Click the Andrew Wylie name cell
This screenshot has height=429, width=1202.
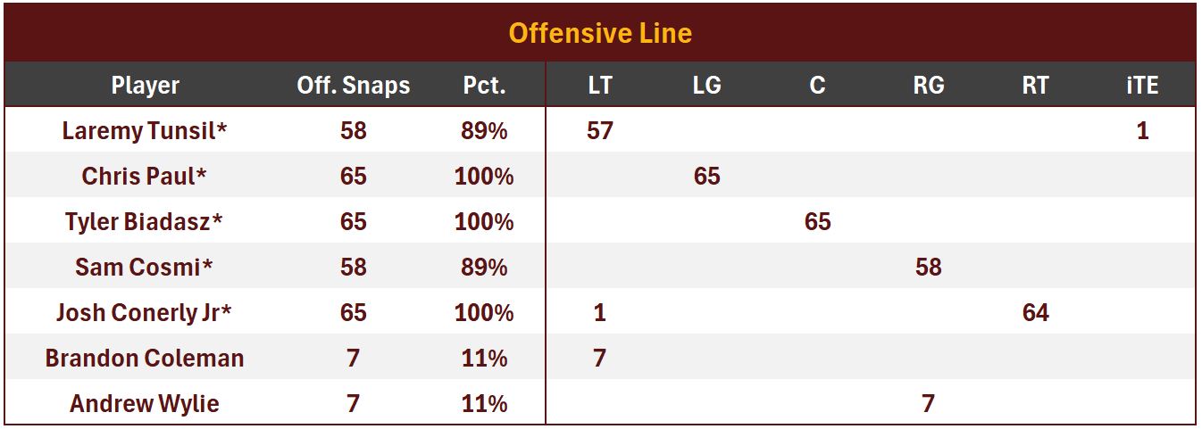[x=145, y=404]
